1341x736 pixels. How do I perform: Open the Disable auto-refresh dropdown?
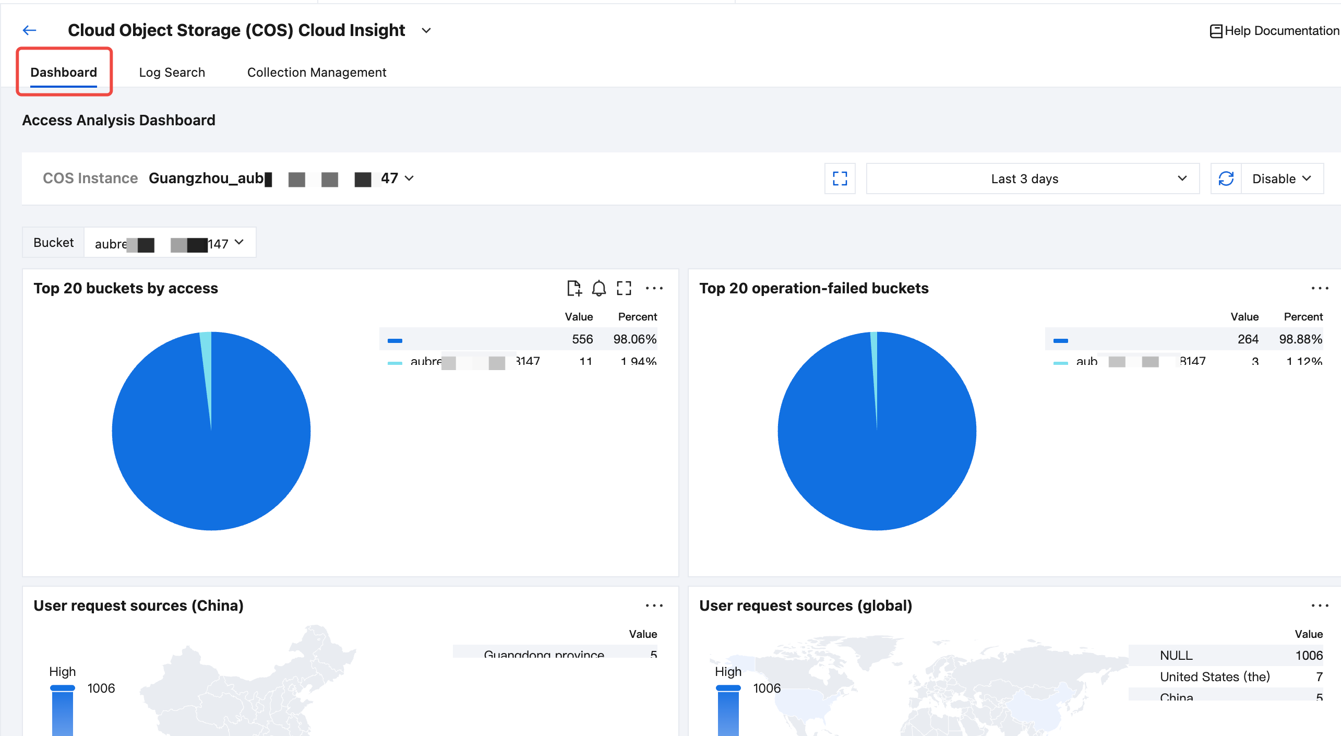pos(1282,179)
